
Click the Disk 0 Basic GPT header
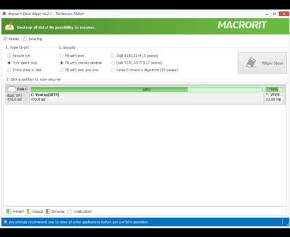pos(17,94)
